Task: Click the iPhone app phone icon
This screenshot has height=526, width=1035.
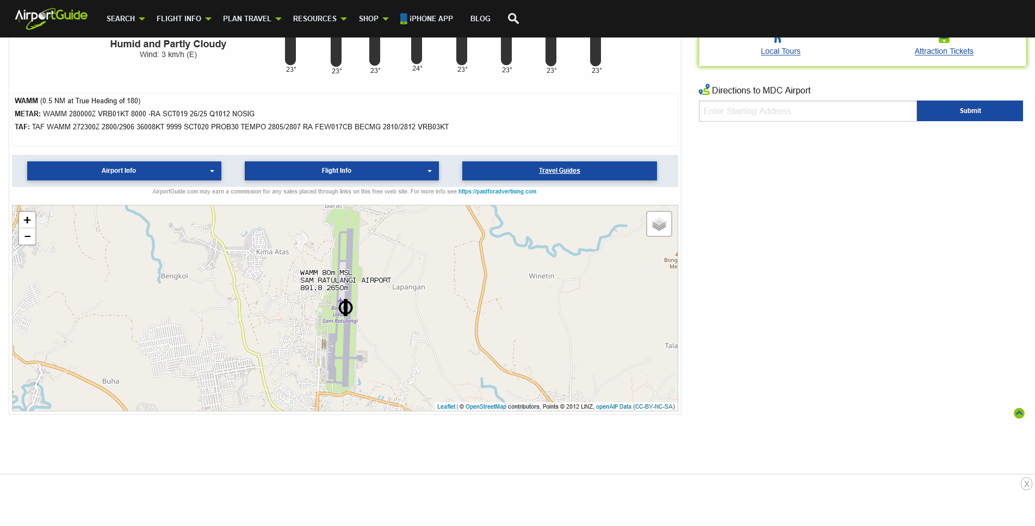Action: [404, 18]
